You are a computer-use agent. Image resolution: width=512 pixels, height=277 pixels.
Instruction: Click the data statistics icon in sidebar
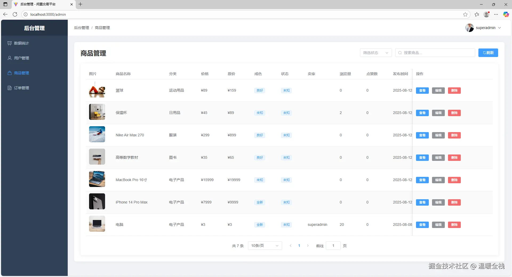(x=10, y=43)
